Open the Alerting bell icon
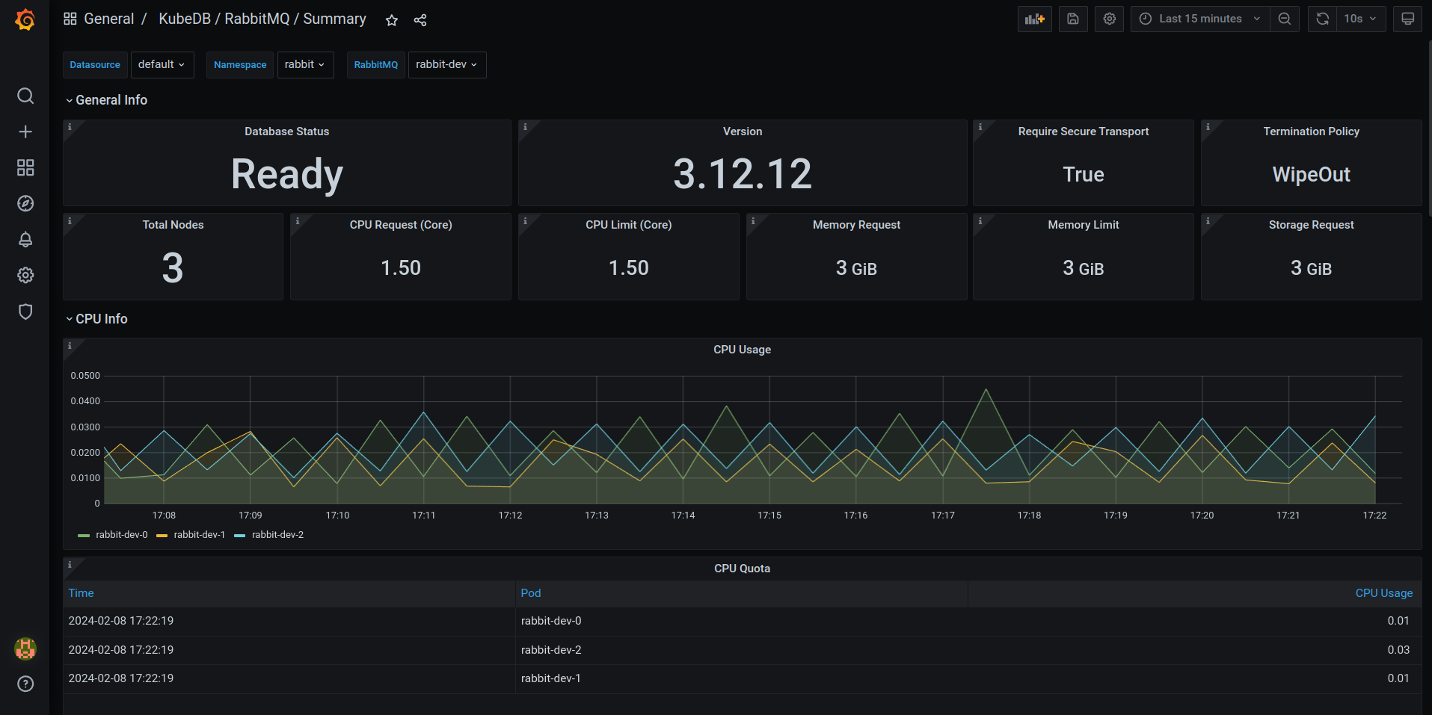 (25, 239)
